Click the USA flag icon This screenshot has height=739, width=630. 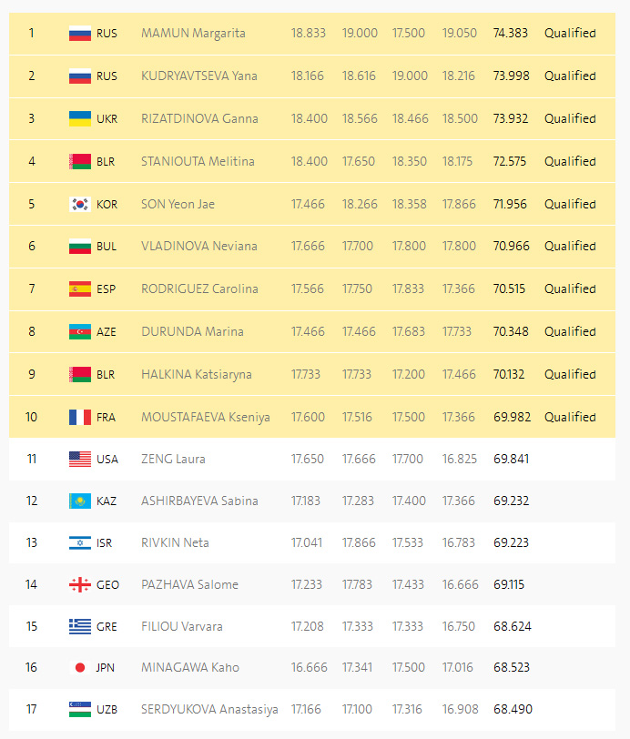(x=79, y=459)
